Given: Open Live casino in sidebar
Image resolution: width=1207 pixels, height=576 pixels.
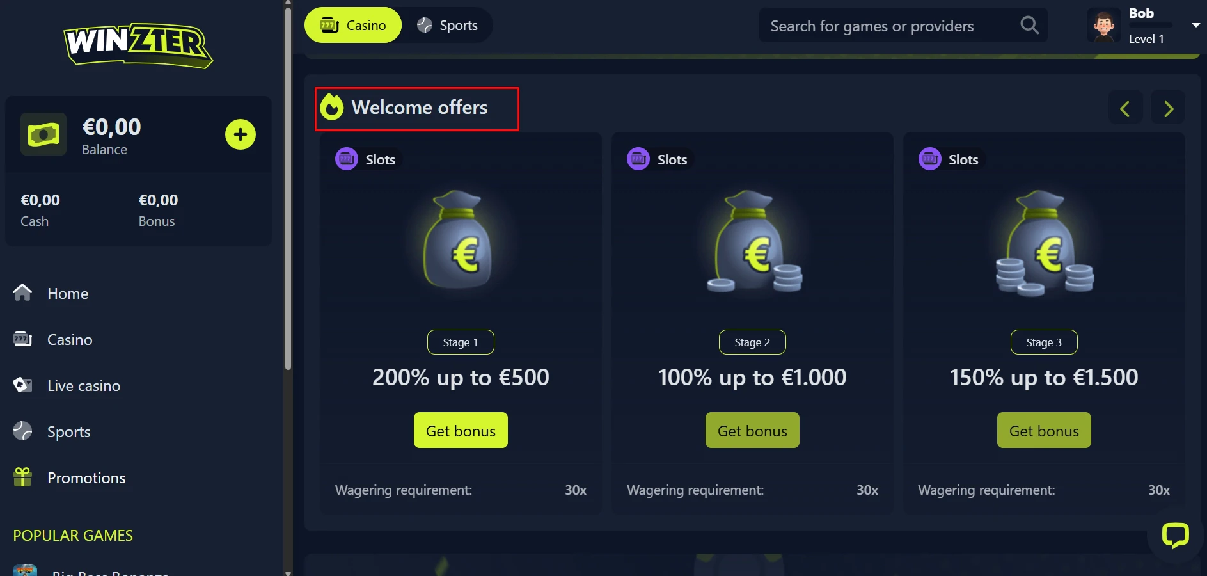Looking at the screenshot, I should (83, 386).
